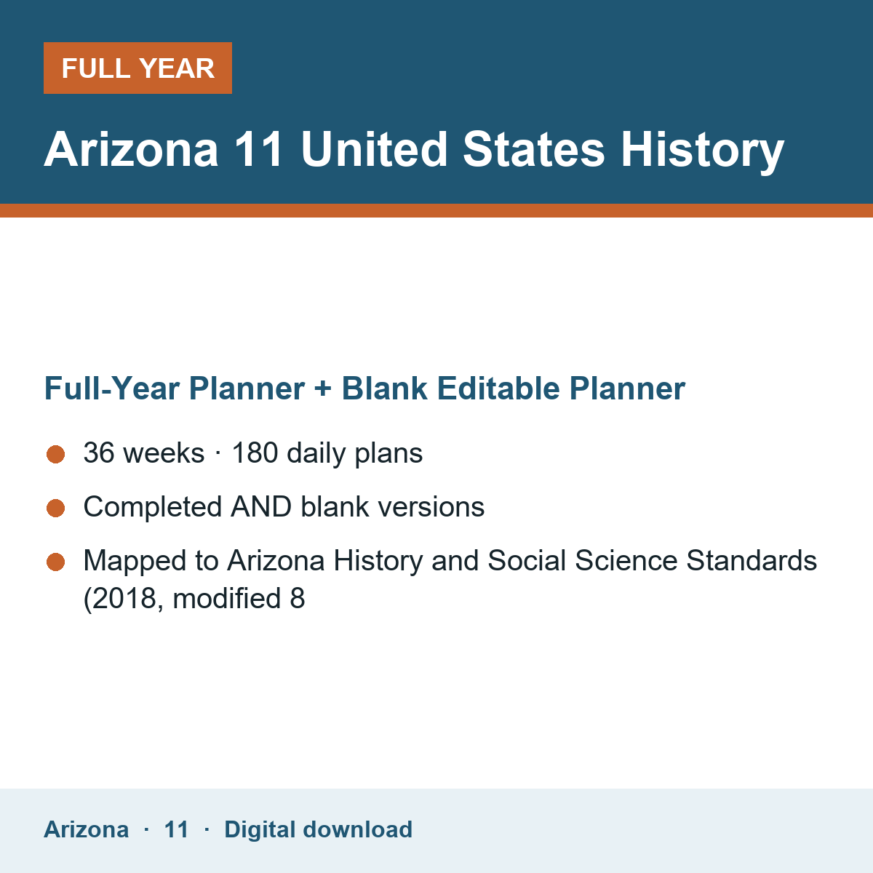Click the second dot separator in footer
This screenshot has width=873, height=873.
(x=207, y=829)
